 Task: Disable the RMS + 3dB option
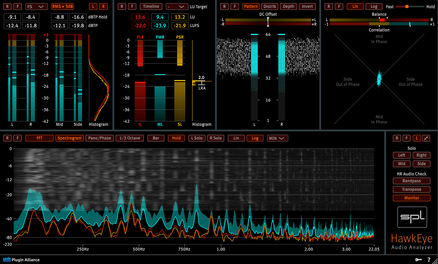point(63,6)
